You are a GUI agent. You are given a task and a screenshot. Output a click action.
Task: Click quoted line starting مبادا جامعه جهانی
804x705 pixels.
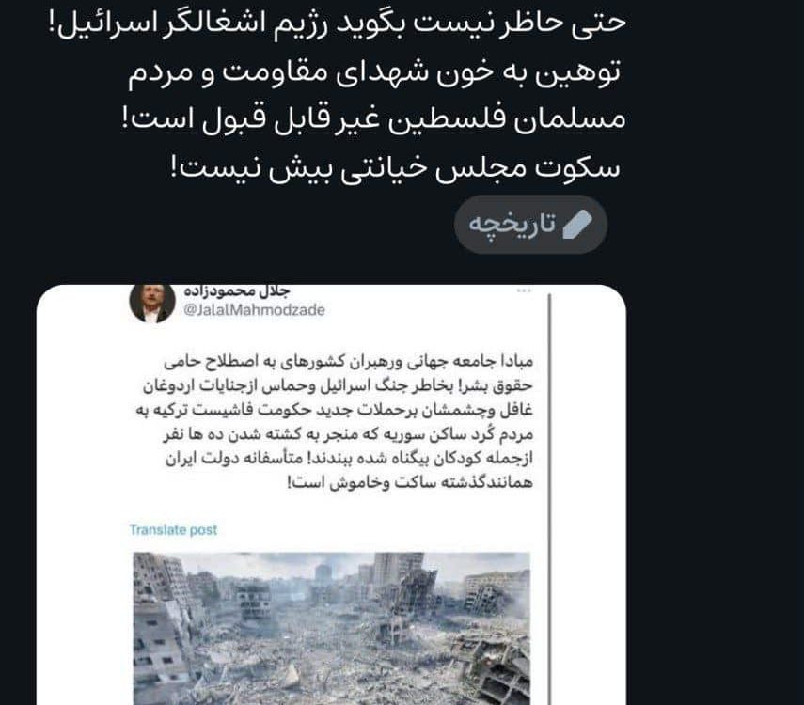tap(349, 362)
